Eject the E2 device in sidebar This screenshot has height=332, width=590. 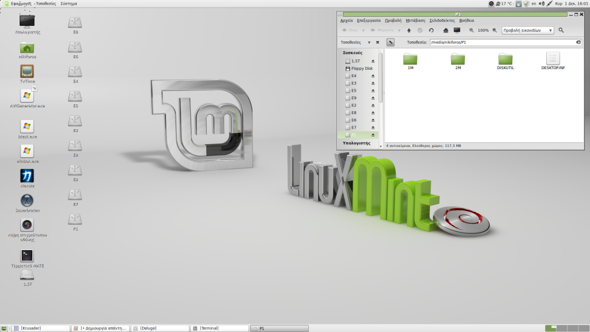[373, 105]
